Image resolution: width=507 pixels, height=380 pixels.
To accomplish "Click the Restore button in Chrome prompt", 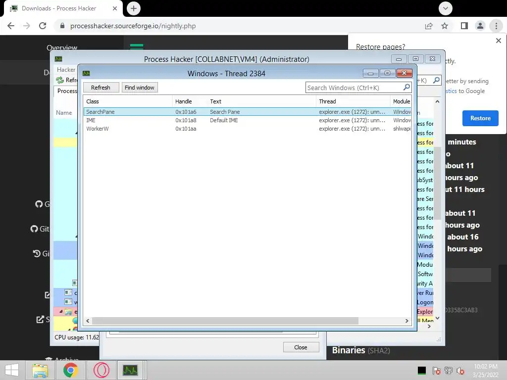I will pyautogui.click(x=480, y=118).
